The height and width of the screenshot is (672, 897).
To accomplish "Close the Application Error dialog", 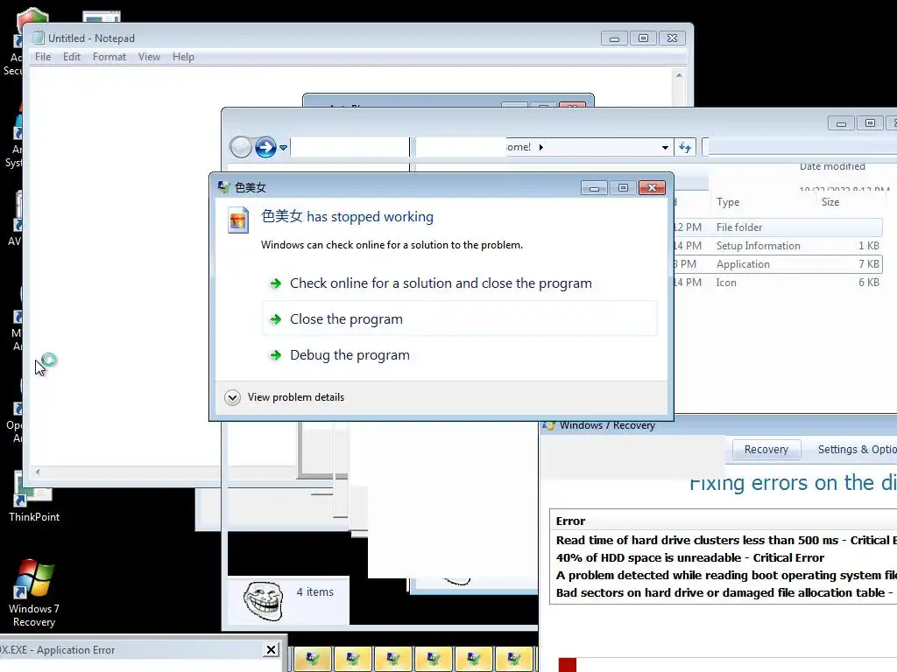I will point(272,650).
